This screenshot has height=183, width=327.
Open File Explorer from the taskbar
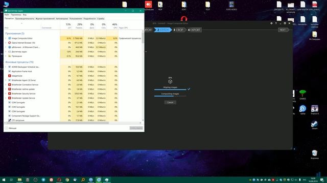tap(19, 179)
